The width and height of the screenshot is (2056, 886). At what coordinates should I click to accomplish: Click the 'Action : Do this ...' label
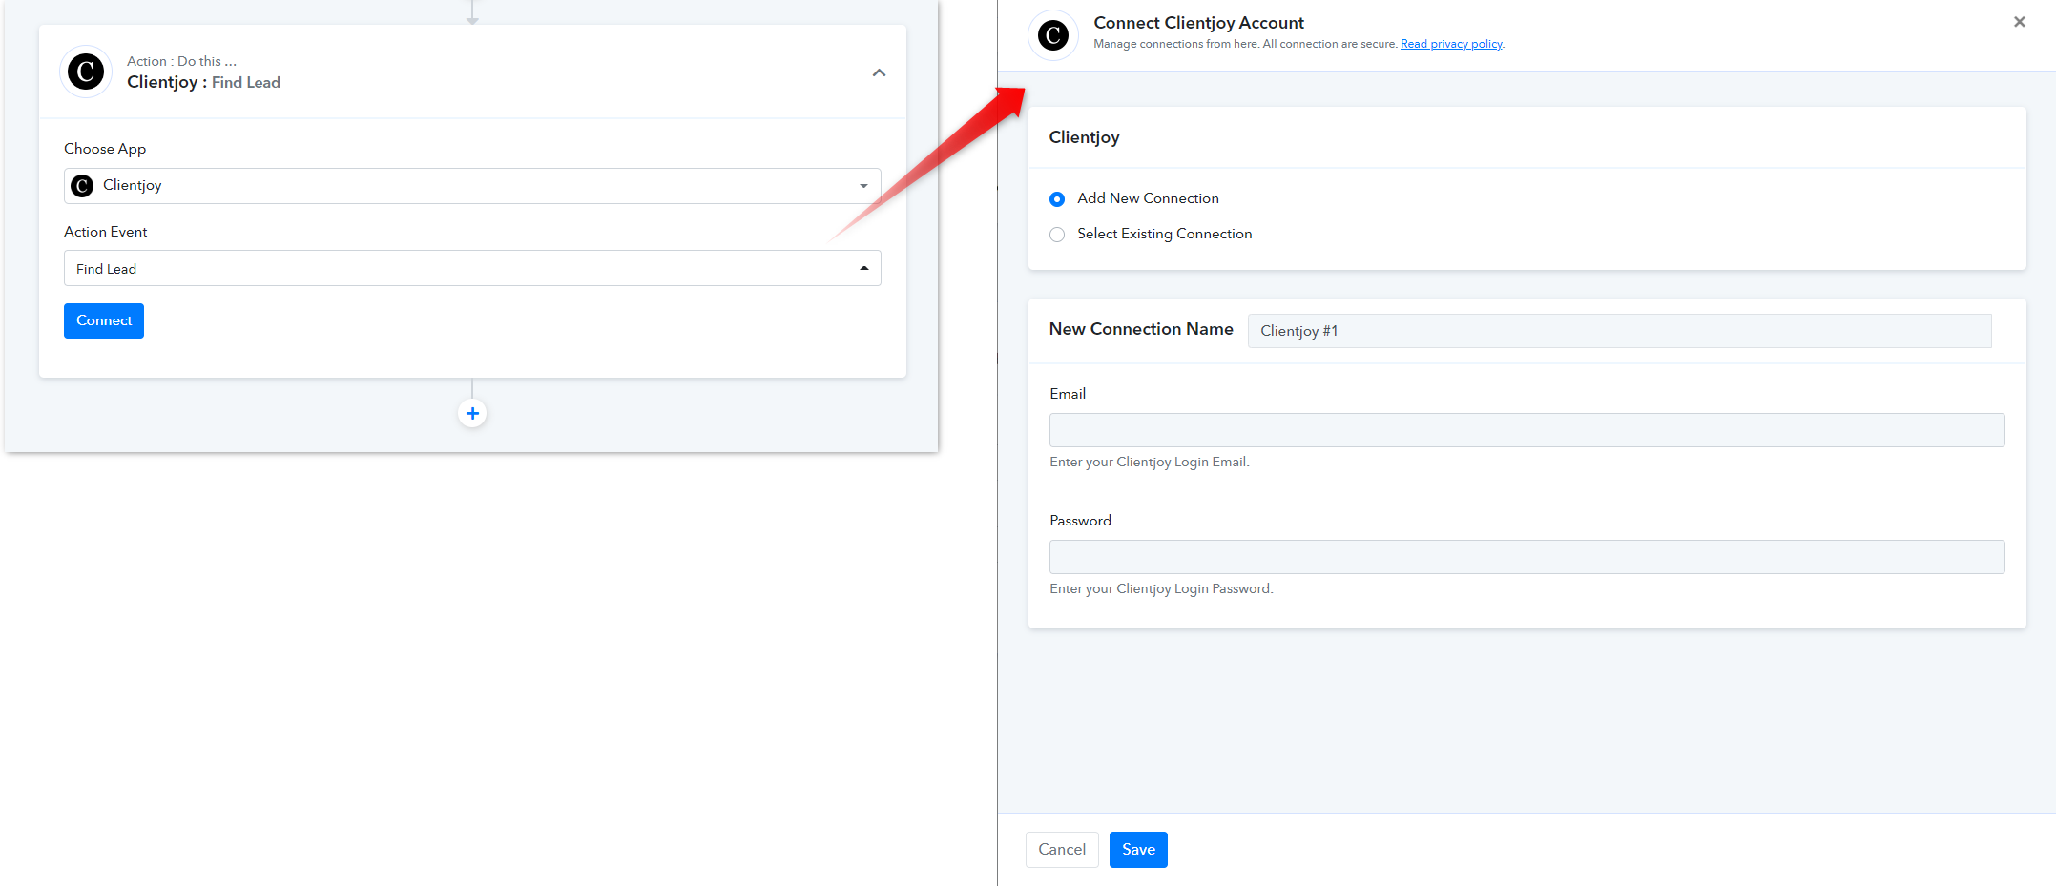(181, 61)
